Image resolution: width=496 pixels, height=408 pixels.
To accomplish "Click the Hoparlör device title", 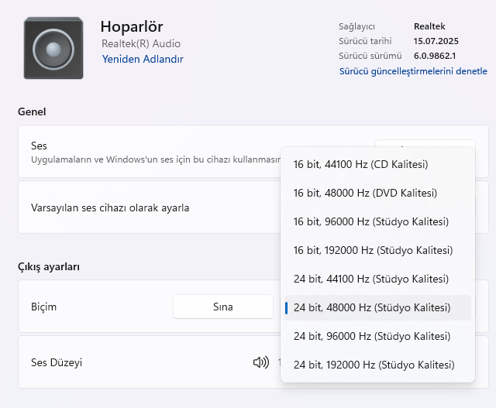I will [x=132, y=27].
